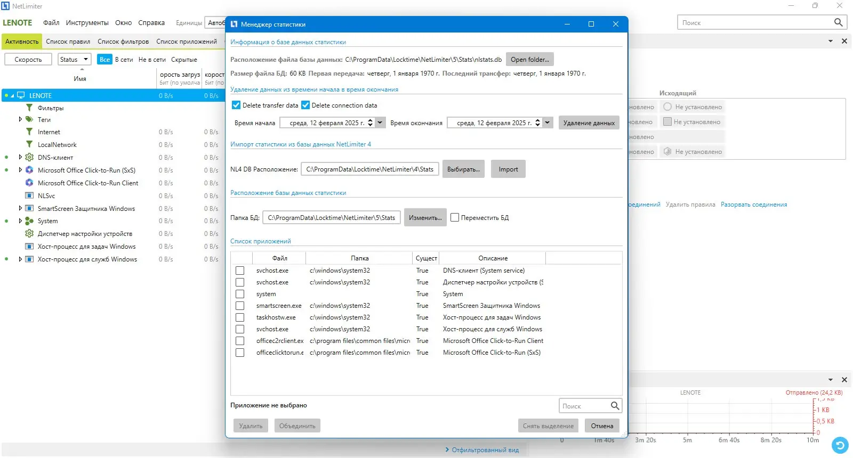Click the filter icon beside LocalNetwork
The height and width of the screenshot is (458, 853).
[x=29, y=144]
